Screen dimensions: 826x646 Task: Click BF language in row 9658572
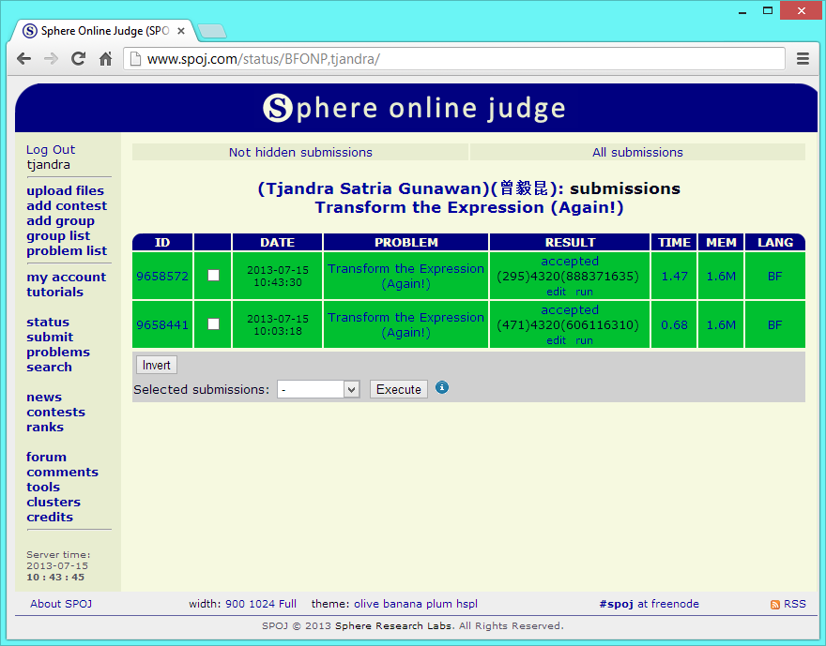pyautogui.click(x=774, y=277)
